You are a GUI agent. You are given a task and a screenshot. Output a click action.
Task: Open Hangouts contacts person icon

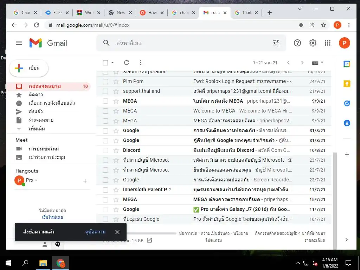click(x=45, y=245)
